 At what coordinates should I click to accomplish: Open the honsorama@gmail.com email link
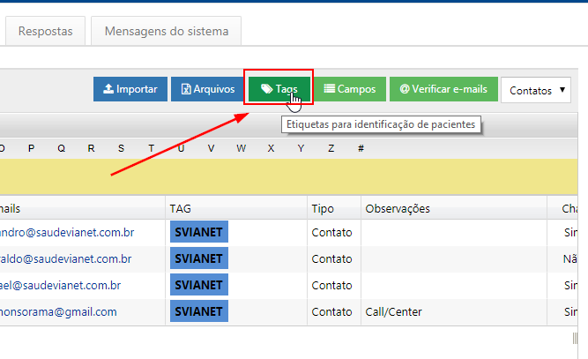tap(58, 312)
